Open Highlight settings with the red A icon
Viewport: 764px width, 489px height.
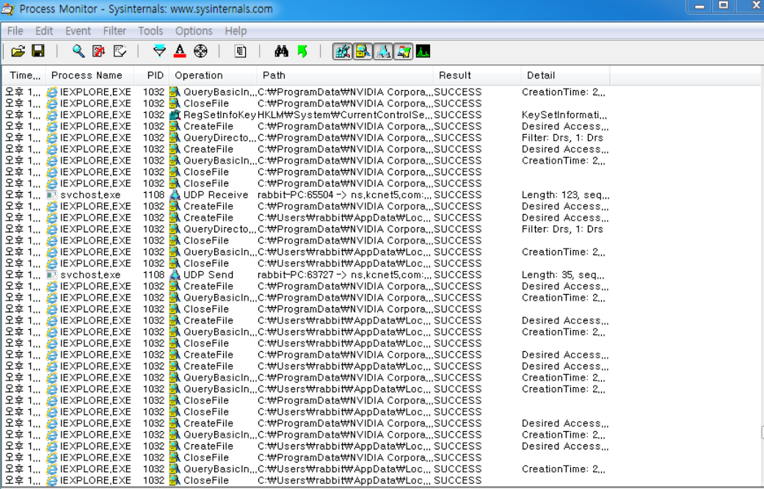pyautogui.click(x=180, y=51)
